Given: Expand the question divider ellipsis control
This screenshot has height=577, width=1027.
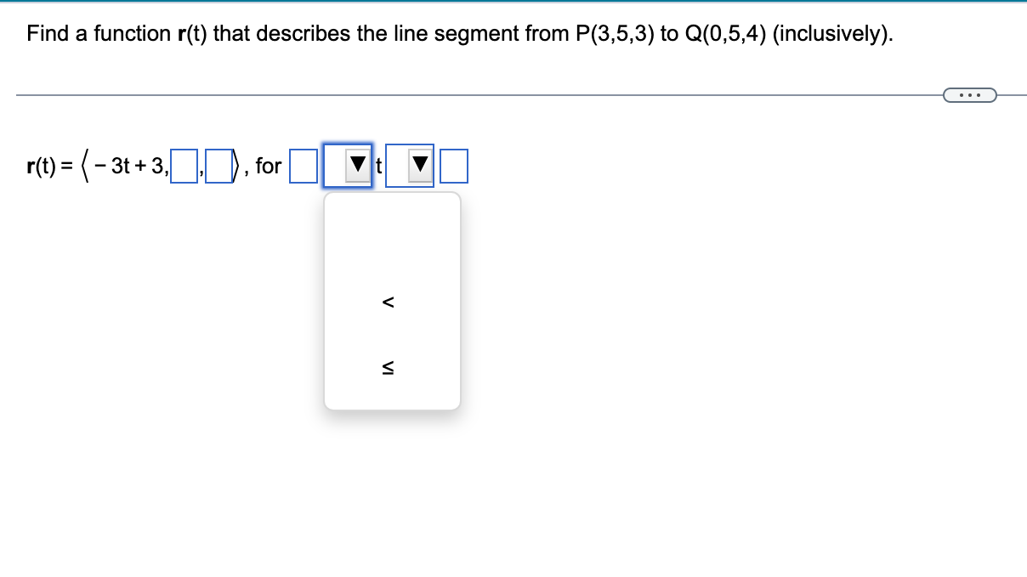Looking at the screenshot, I should [x=972, y=94].
